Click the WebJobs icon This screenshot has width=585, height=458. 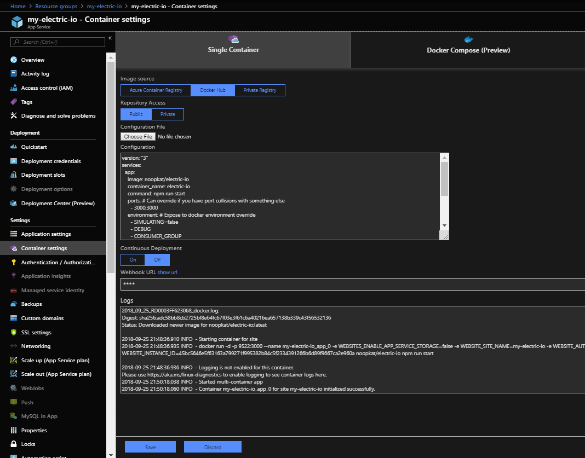click(x=14, y=388)
